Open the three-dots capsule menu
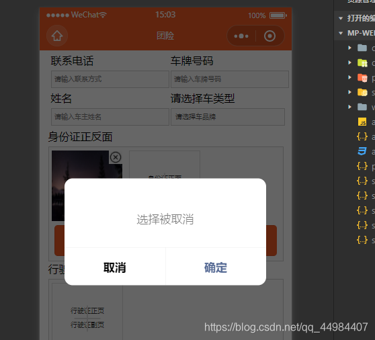The image size is (375, 340). pyautogui.click(x=241, y=36)
